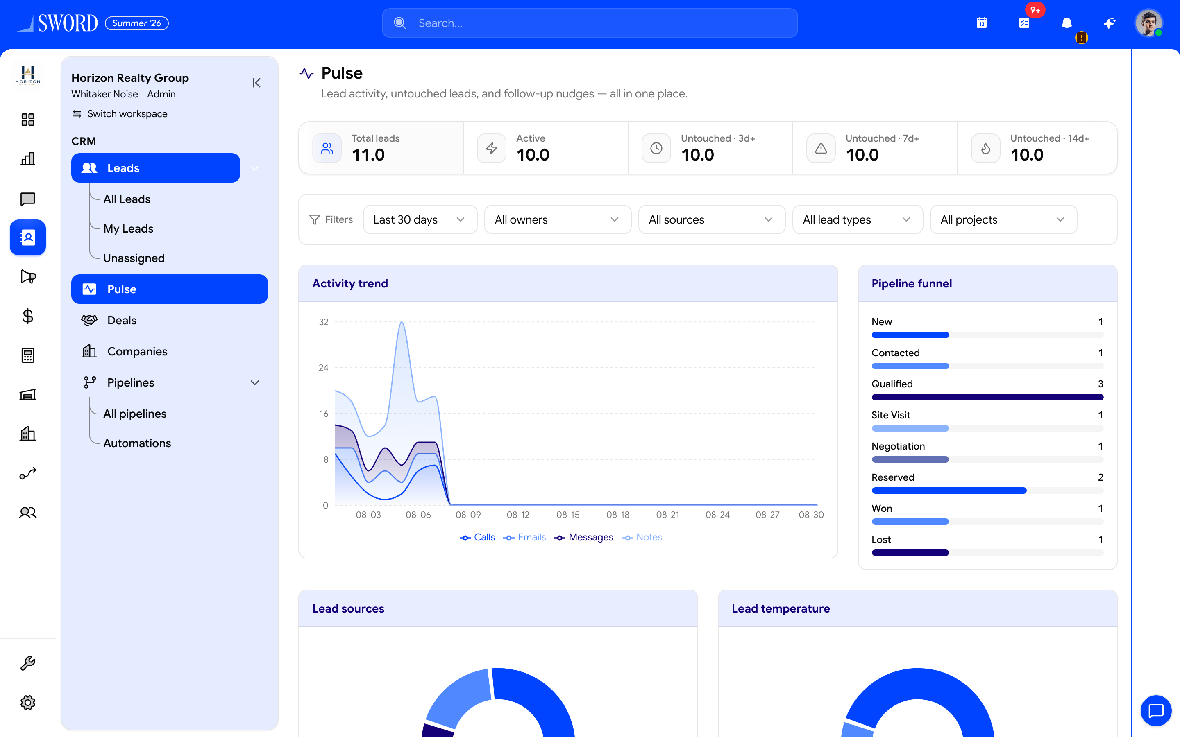Click the Untouched 7d+ warning triangle icon
The image size is (1180, 737).
821,148
